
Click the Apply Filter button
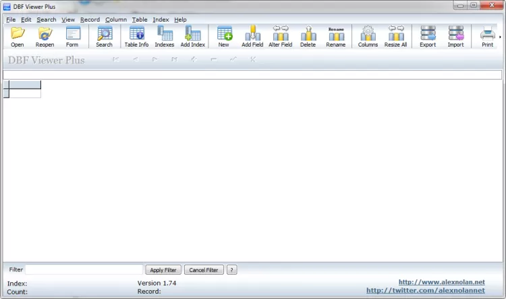pos(163,270)
